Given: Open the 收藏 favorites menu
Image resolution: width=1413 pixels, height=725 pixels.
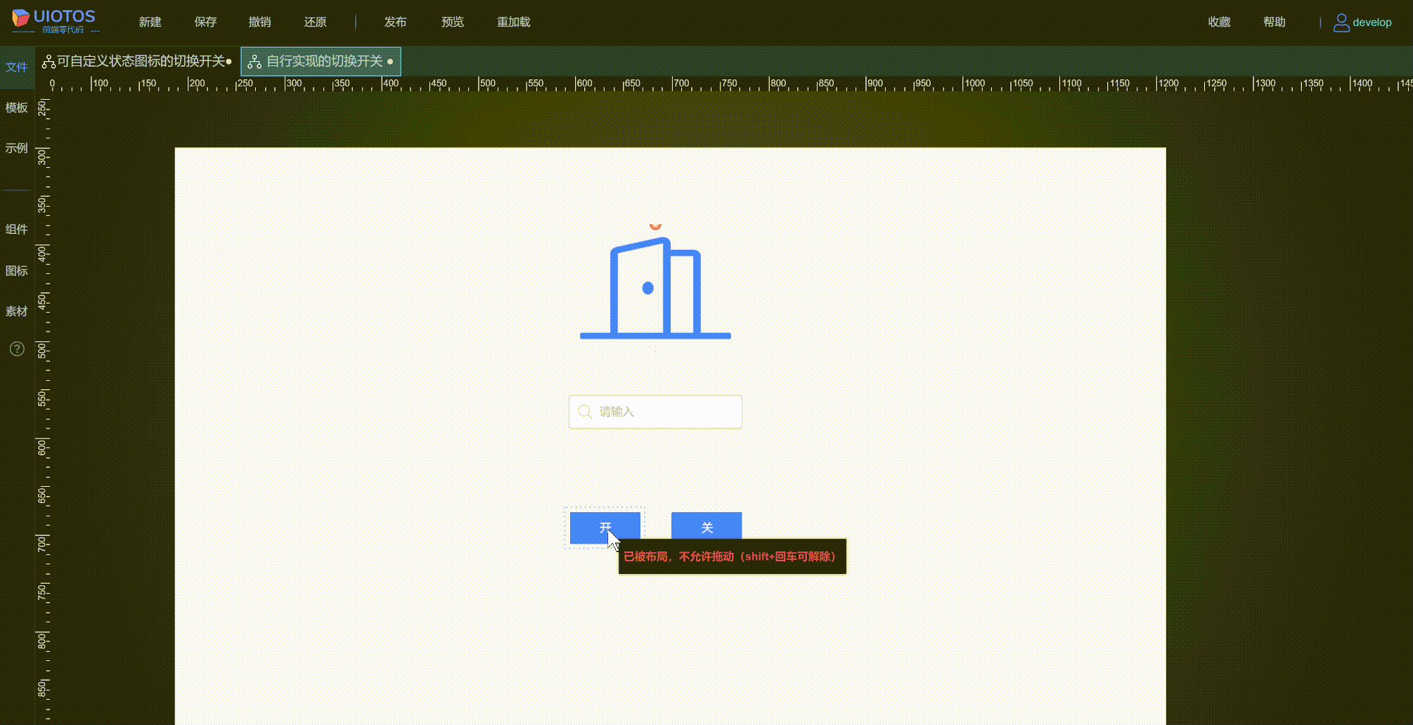Looking at the screenshot, I should click(x=1220, y=22).
